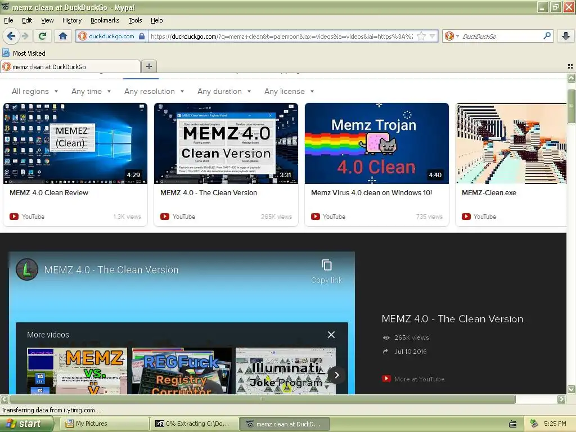Open the Downloads arrow button
This screenshot has height=432, width=576.
point(566,36)
